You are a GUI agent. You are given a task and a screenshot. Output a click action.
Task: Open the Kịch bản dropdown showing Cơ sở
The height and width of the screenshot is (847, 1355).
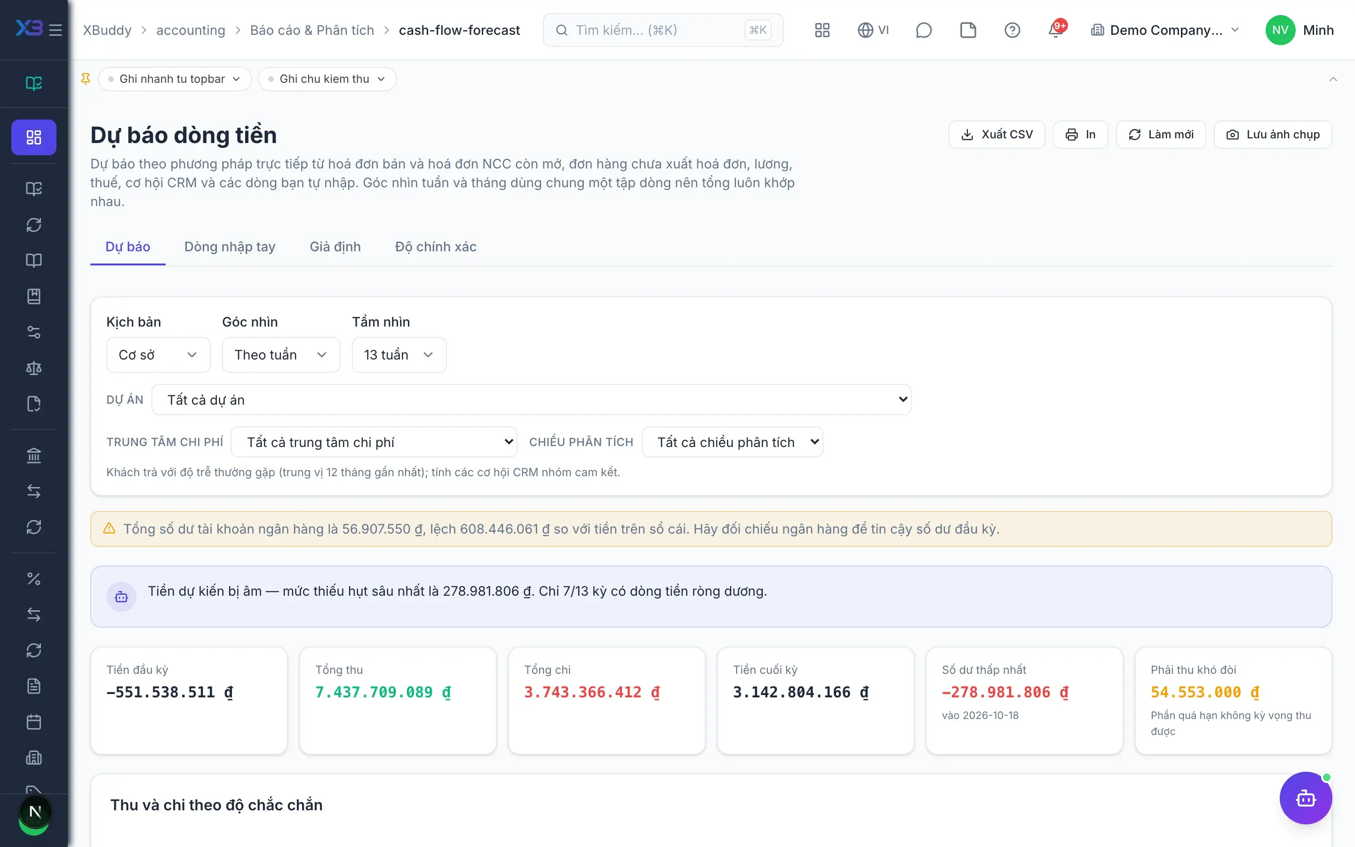coord(158,355)
